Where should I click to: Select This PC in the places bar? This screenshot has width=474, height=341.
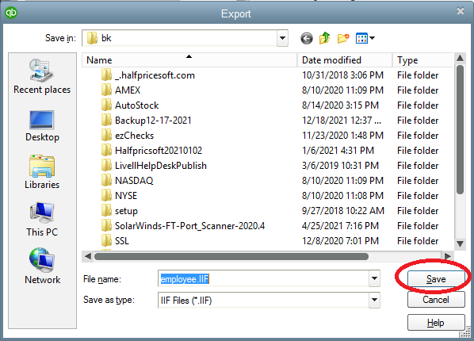tap(42, 220)
